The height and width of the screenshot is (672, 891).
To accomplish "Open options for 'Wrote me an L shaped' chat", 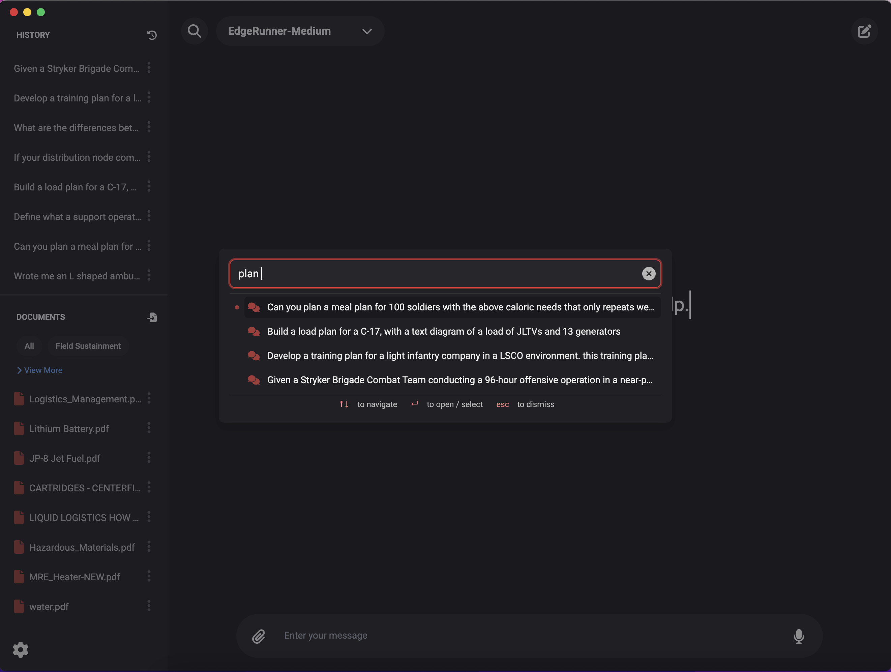I will point(149,275).
